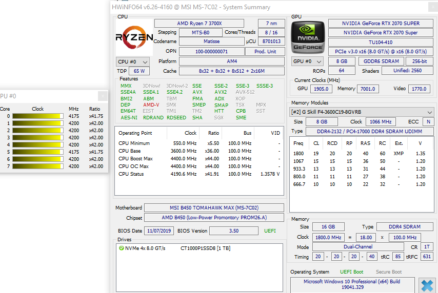Image resolution: width=438 pixels, height=293 pixels.
Task: Click the Unified: 2560 shaders field
Action: point(408,71)
